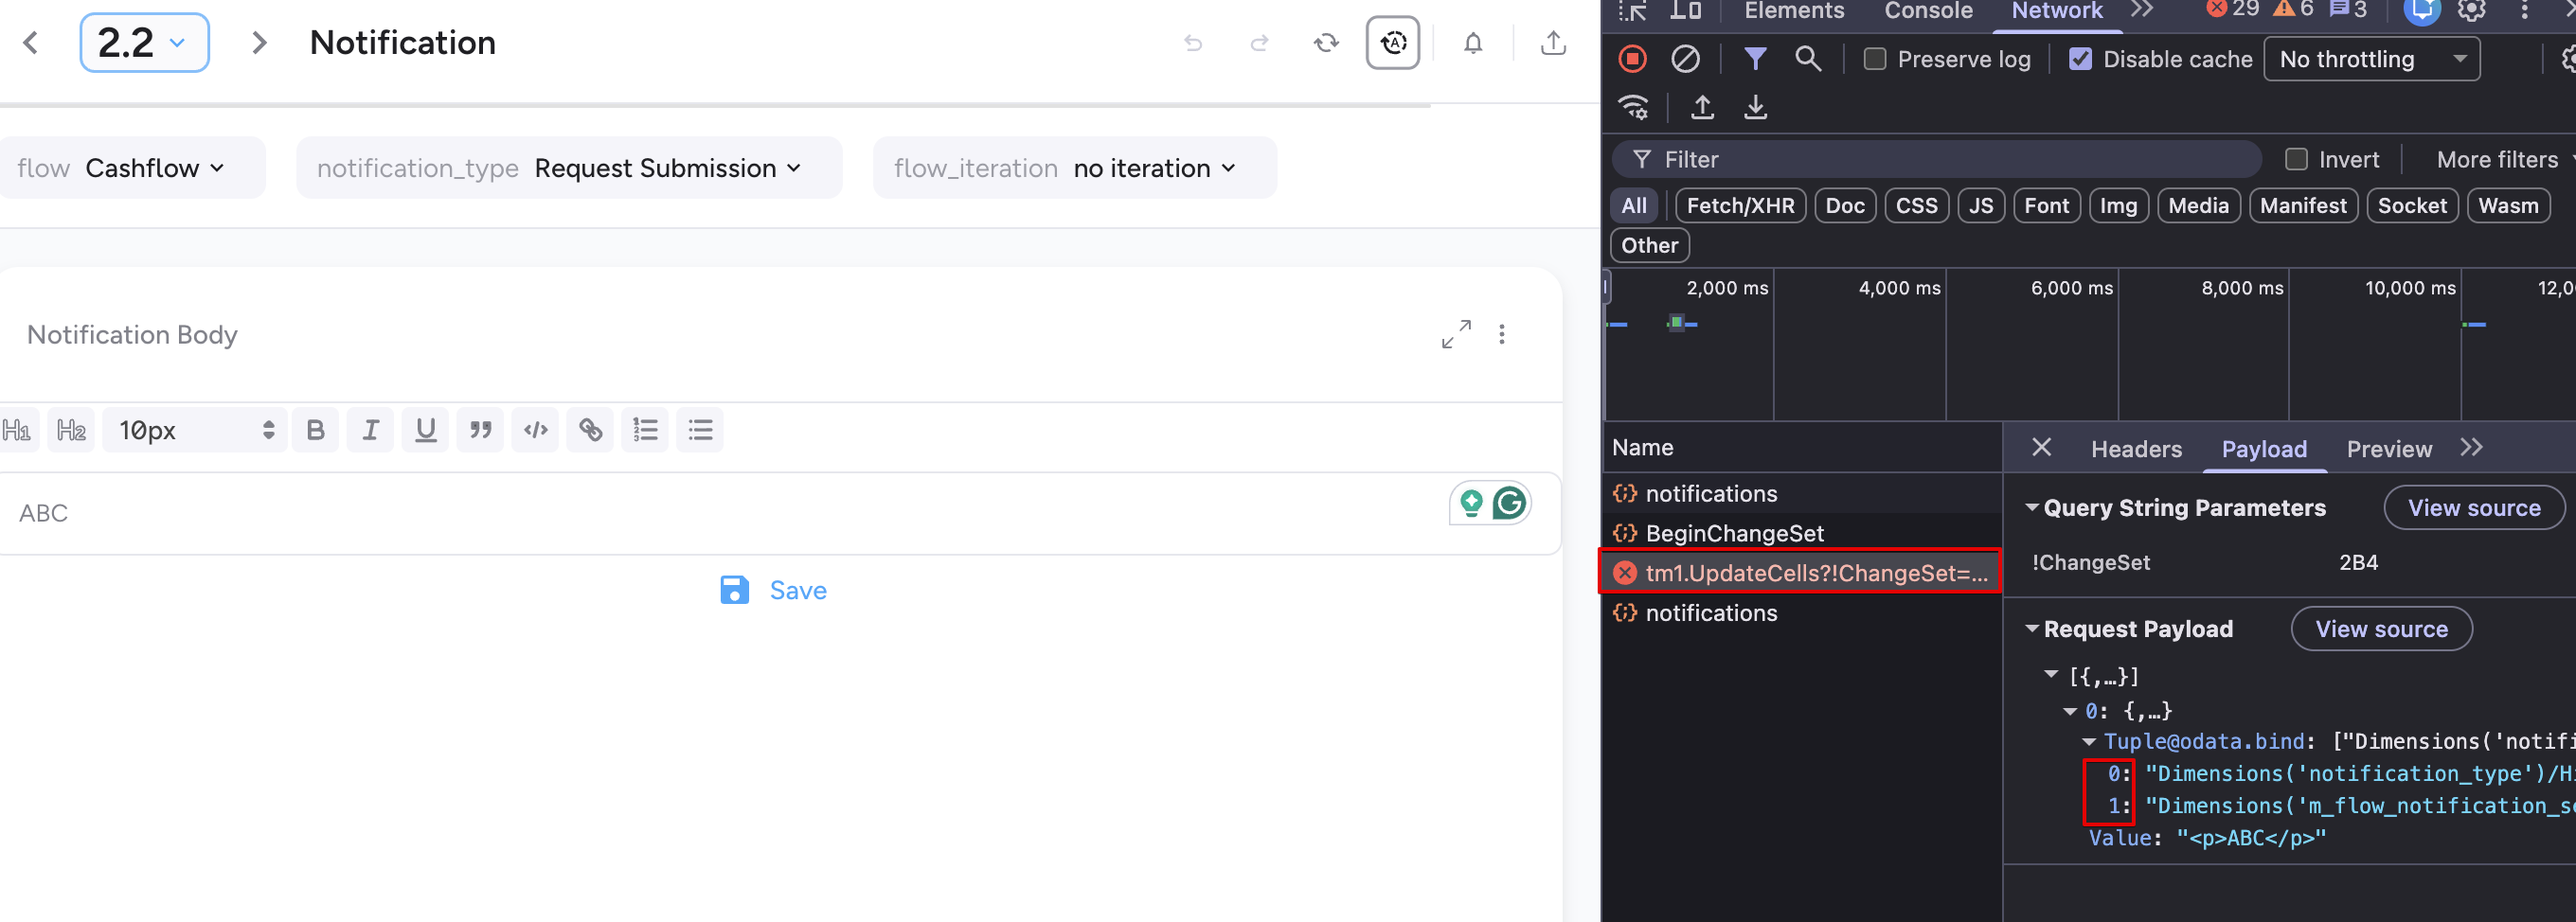
Task: Click the Save button
Action: (774, 590)
